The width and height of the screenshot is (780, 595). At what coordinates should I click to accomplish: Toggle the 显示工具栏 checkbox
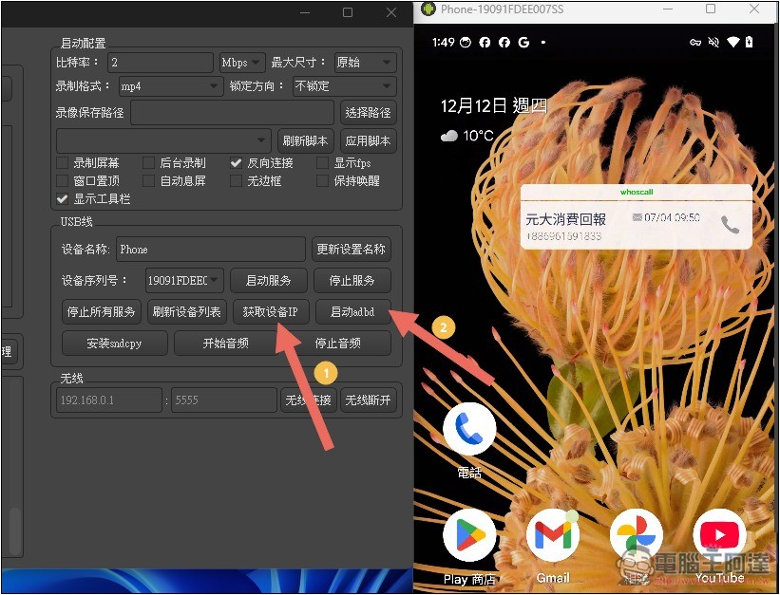[63, 199]
